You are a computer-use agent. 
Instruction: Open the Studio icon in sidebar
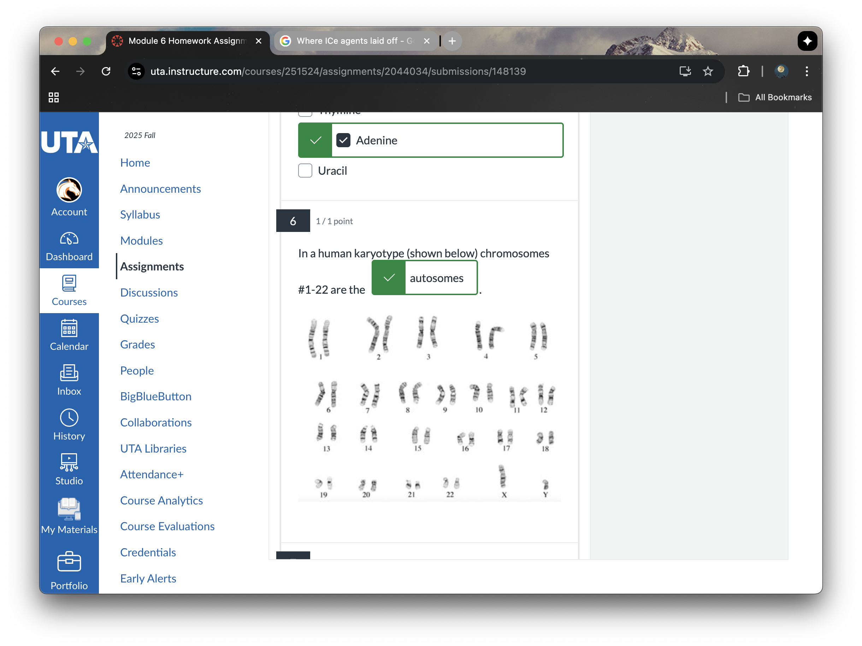(x=69, y=462)
